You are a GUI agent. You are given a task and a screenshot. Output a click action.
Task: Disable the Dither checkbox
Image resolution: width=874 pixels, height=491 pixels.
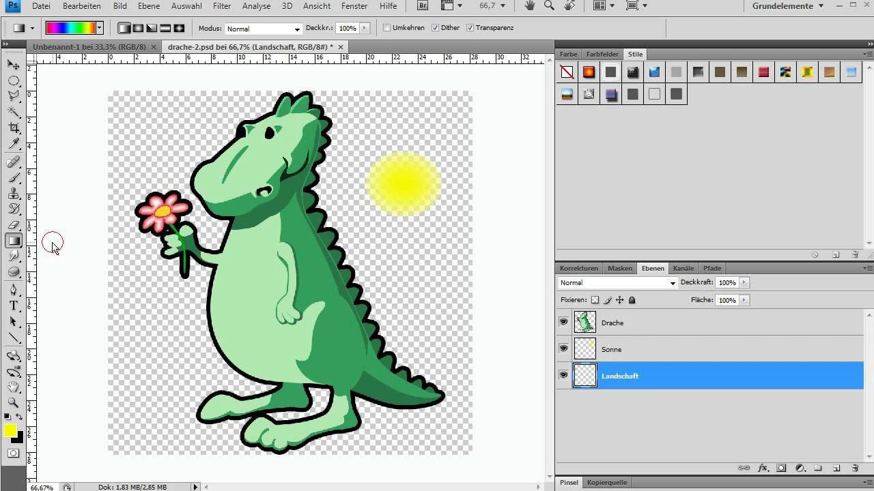coord(435,28)
